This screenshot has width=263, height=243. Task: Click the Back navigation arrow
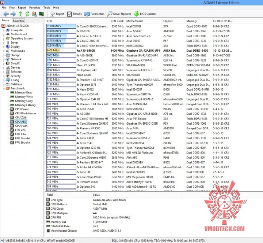point(6,14)
